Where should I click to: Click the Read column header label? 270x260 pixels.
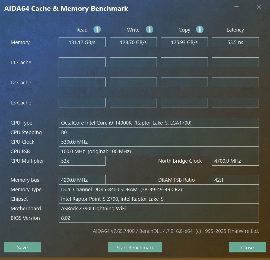click(x=82, y=30)
